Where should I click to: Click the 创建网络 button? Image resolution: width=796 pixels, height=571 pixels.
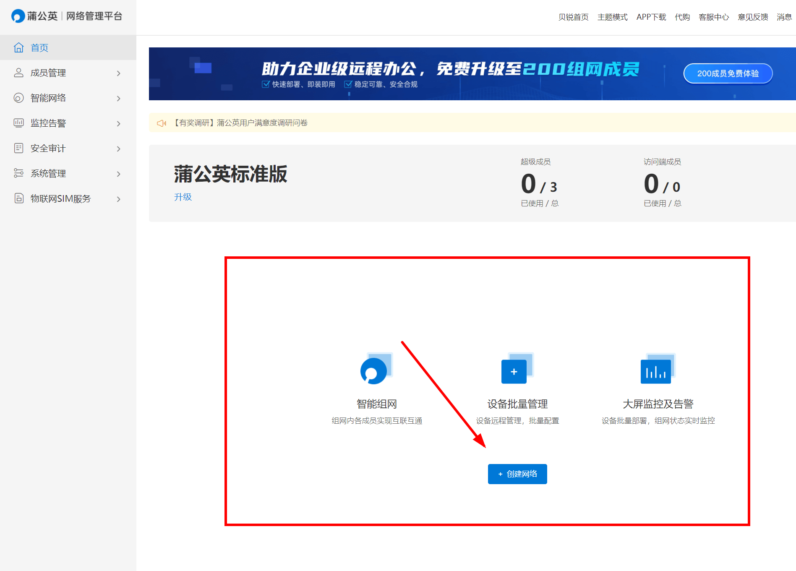(x=517, y=474)
